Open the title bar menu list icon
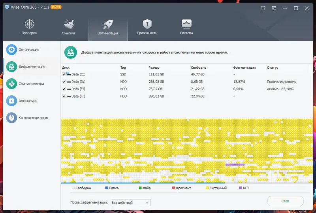This screenshot has height=213, width=316. [274, 8]
